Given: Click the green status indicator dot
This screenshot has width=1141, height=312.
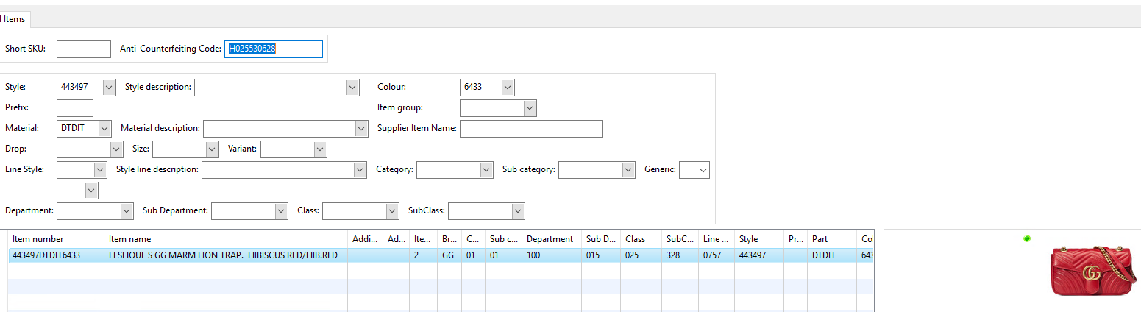Looking at the screenshot, I should [1027, 238].
